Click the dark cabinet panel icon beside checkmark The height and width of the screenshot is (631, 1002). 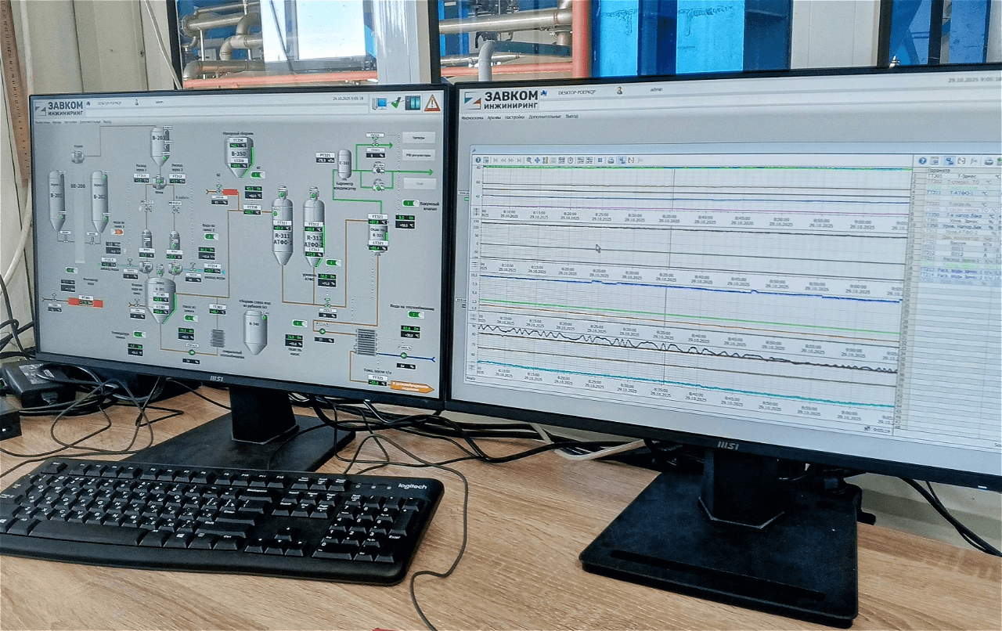pos(413,103)
